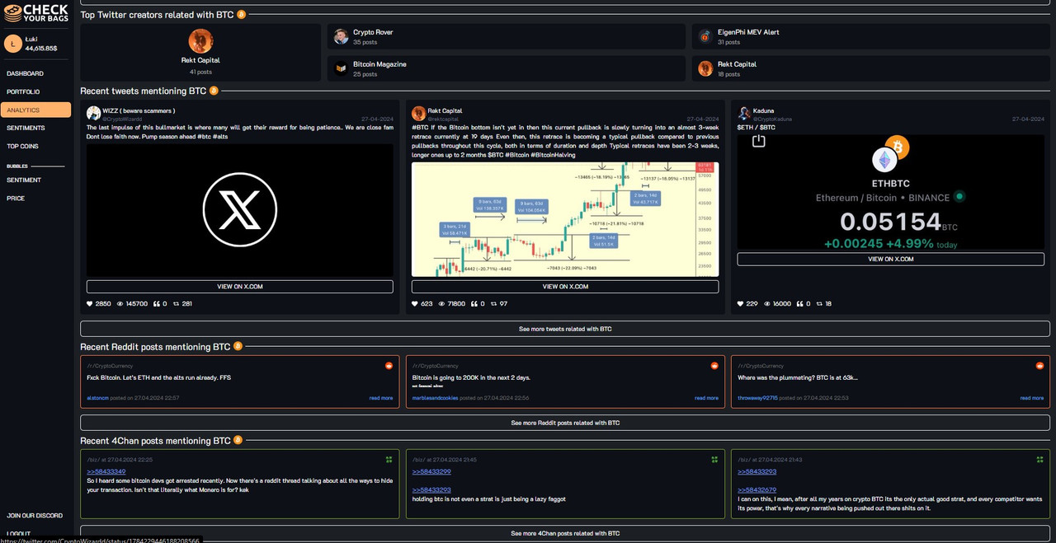
Task: Click the quote icon on WIZZ's tweet
Action: pos(156,304)
